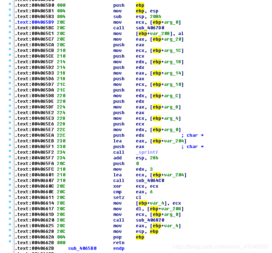Click the add mnemonic at 004065F7
The width and height of the screenshot is (272, 253).
[x=117, y=158]
